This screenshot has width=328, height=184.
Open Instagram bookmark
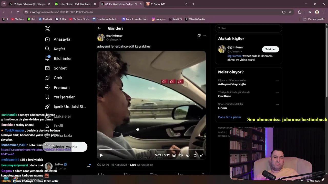(x=159, y=19)
